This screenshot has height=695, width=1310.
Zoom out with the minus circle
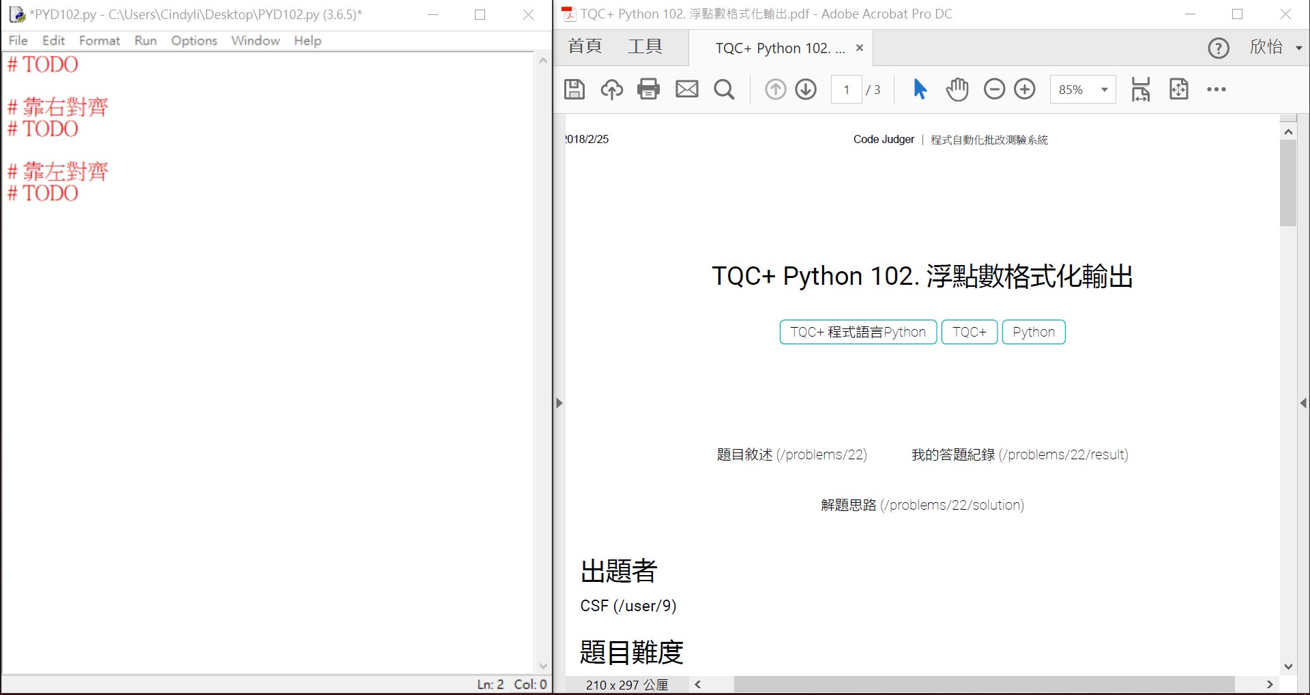[994, 89]
